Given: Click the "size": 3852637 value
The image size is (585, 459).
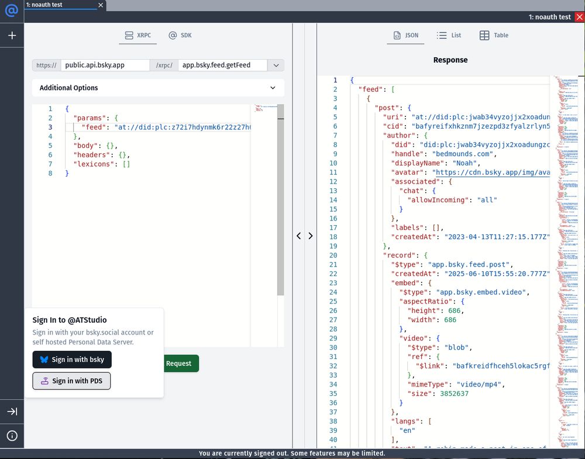Looking at the screenshot, I should tap(454, 394).
